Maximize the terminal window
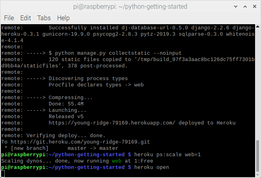The height and width of the screenshot is (178, 261). pos(245,6)
